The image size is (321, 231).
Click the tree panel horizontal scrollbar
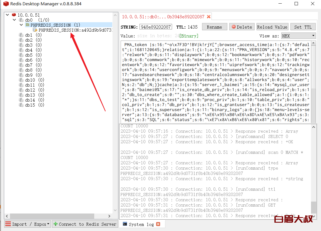coord(52,216)
